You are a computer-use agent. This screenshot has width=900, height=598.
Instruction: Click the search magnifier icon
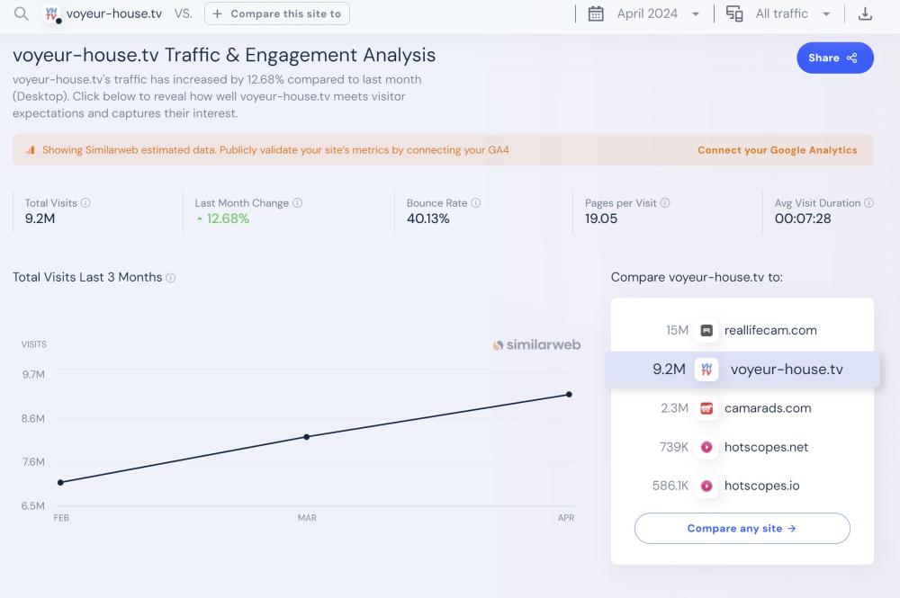tap(22, 13)
